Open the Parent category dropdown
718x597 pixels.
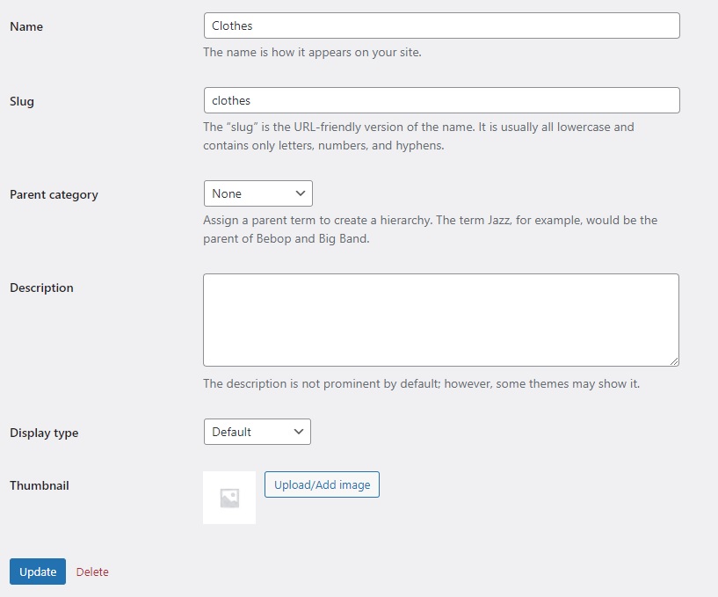pos(257,193)
